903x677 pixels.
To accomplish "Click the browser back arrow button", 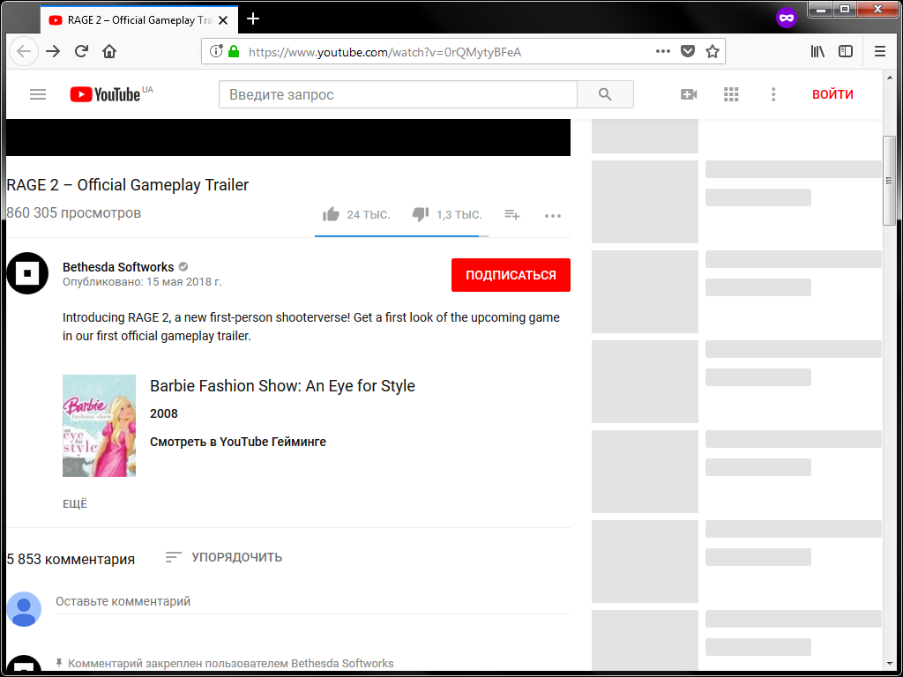I will 24,52.
